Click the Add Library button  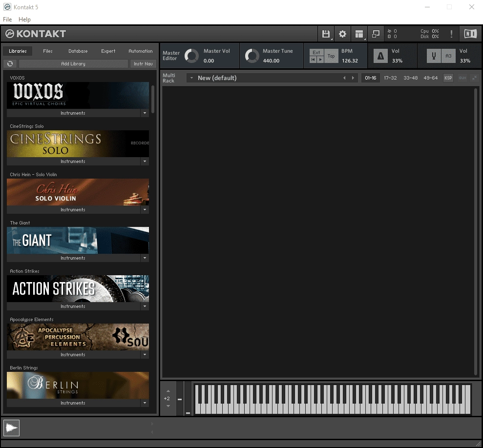(x=73, y=64)
